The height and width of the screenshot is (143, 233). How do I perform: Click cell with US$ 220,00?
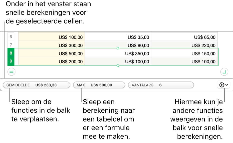[184, 45]
